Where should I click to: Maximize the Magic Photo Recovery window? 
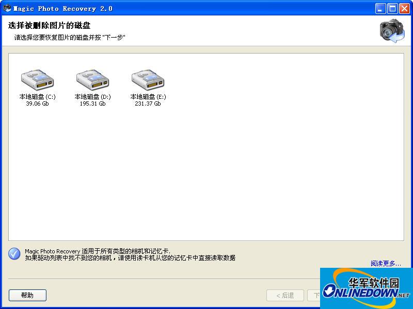coord(392,9)
